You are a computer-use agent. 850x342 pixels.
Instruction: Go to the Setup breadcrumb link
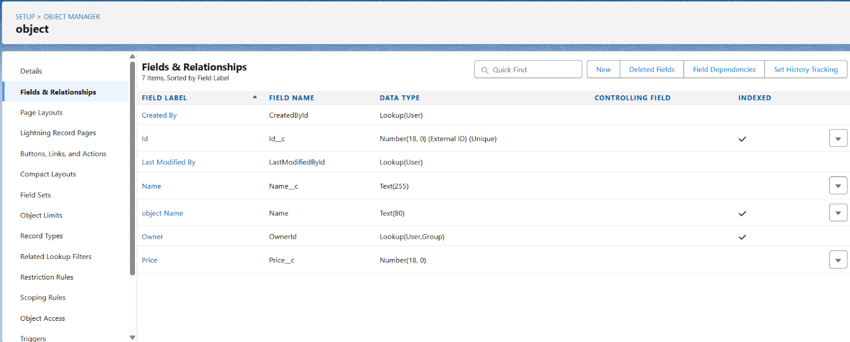click(x=25, y=17)
